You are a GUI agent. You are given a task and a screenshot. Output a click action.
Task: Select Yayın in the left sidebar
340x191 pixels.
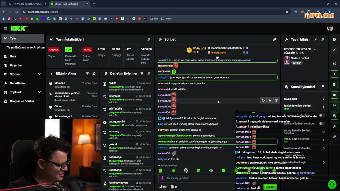click(x=23, y=38)
